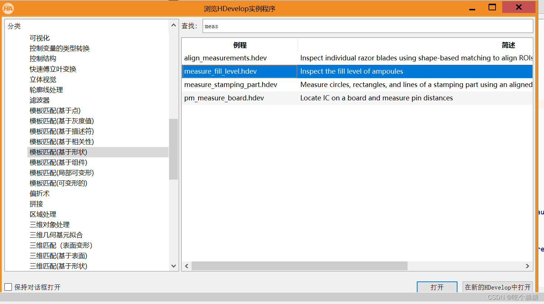Click the 分类 root tree node

tap(14, 26)
